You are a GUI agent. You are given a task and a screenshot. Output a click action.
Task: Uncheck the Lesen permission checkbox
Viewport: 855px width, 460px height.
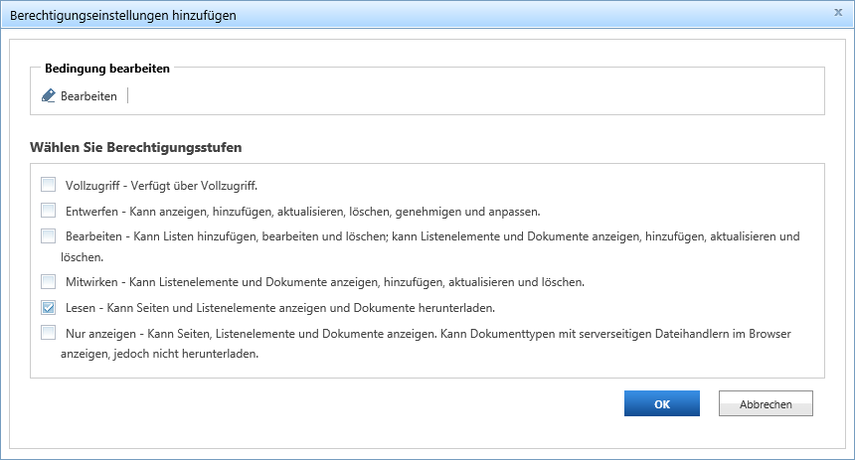point(48,307)
